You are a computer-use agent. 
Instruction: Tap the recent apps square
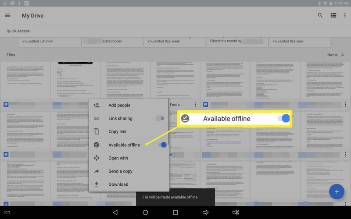[x=175, y=212]
